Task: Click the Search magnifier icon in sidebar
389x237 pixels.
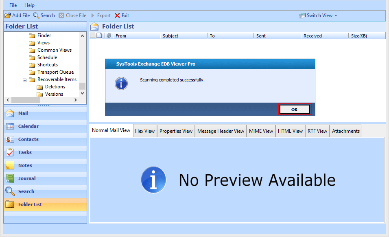Action: (10, 191)
